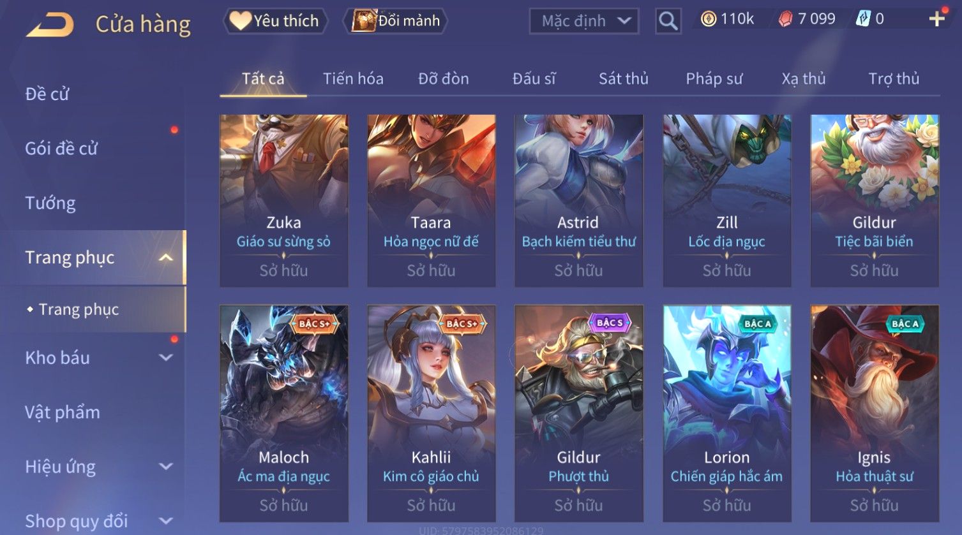Switch to the Sát thủ tab

tap(623, 78)
